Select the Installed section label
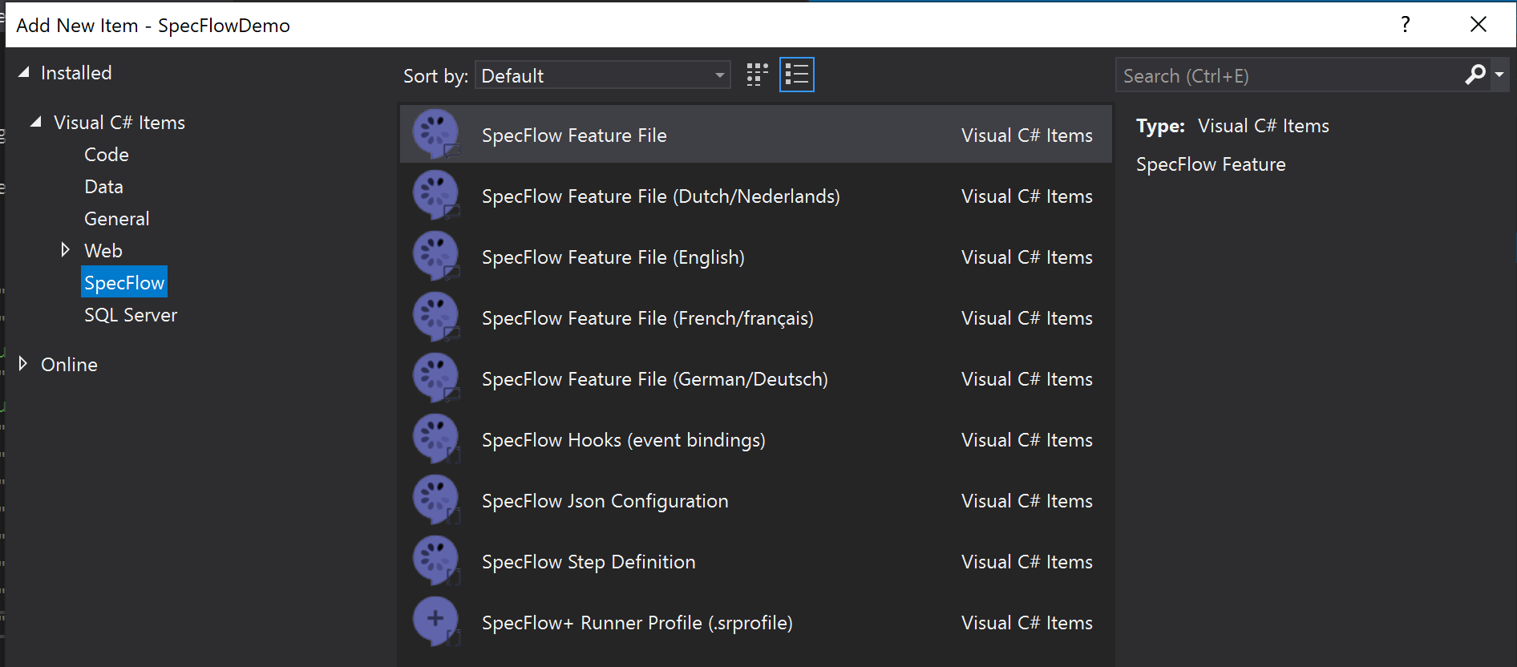The width and height of the screenshot is (1517, 667). tap(76, 73)
